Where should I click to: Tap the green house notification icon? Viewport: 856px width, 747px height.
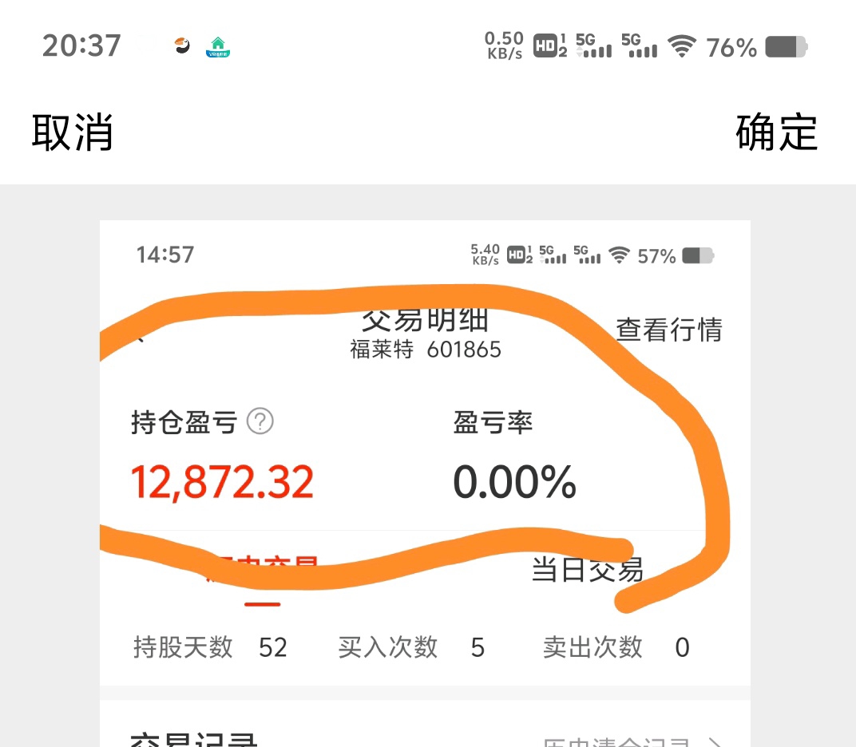click(218, 47)
